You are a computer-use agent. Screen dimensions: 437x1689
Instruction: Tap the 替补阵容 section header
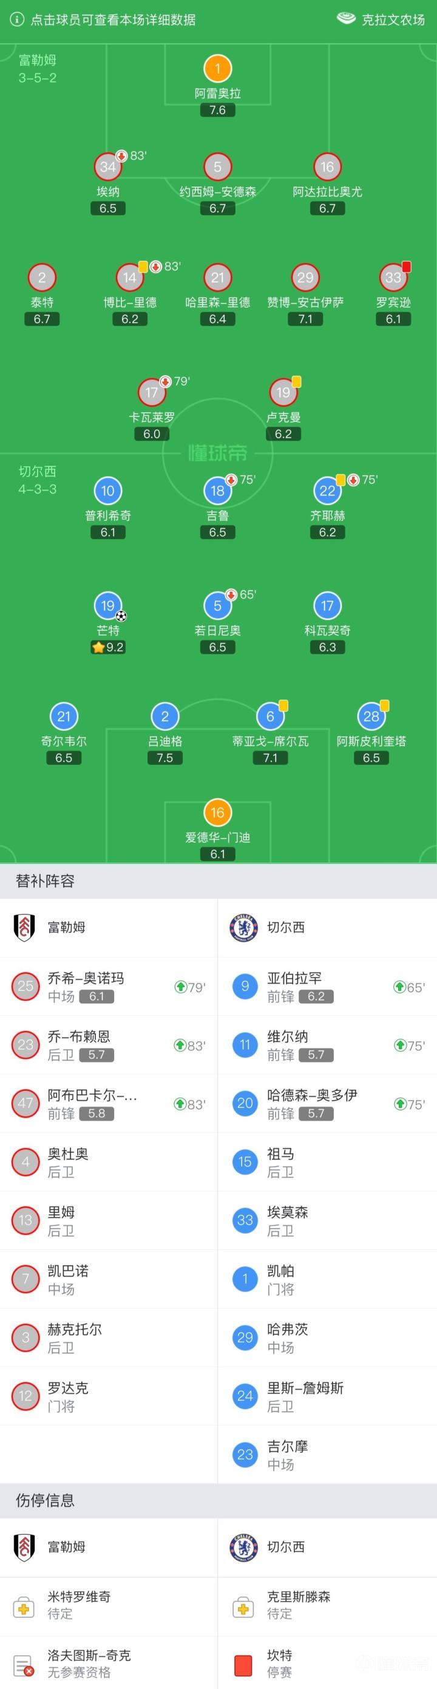45,881
